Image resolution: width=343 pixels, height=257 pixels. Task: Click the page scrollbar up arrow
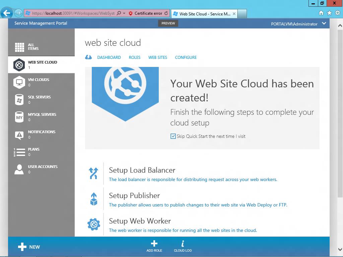point(340,26)
